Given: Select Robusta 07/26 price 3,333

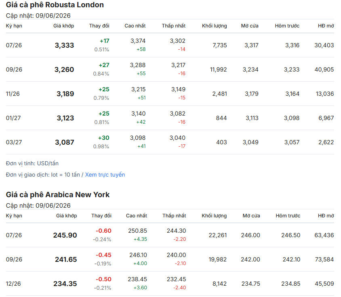Looking at the screenshot, I should coord(64,45).
